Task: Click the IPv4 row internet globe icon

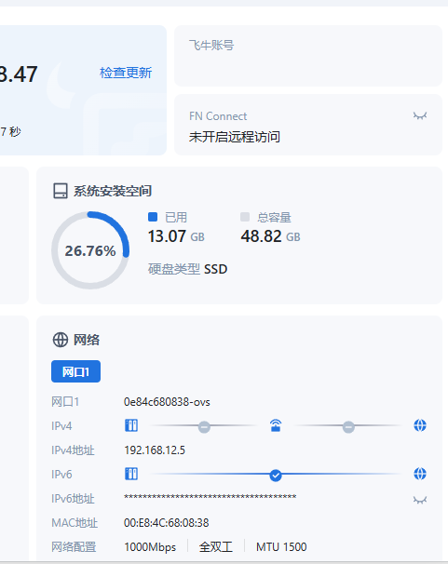Action: (x=419, y=425)
